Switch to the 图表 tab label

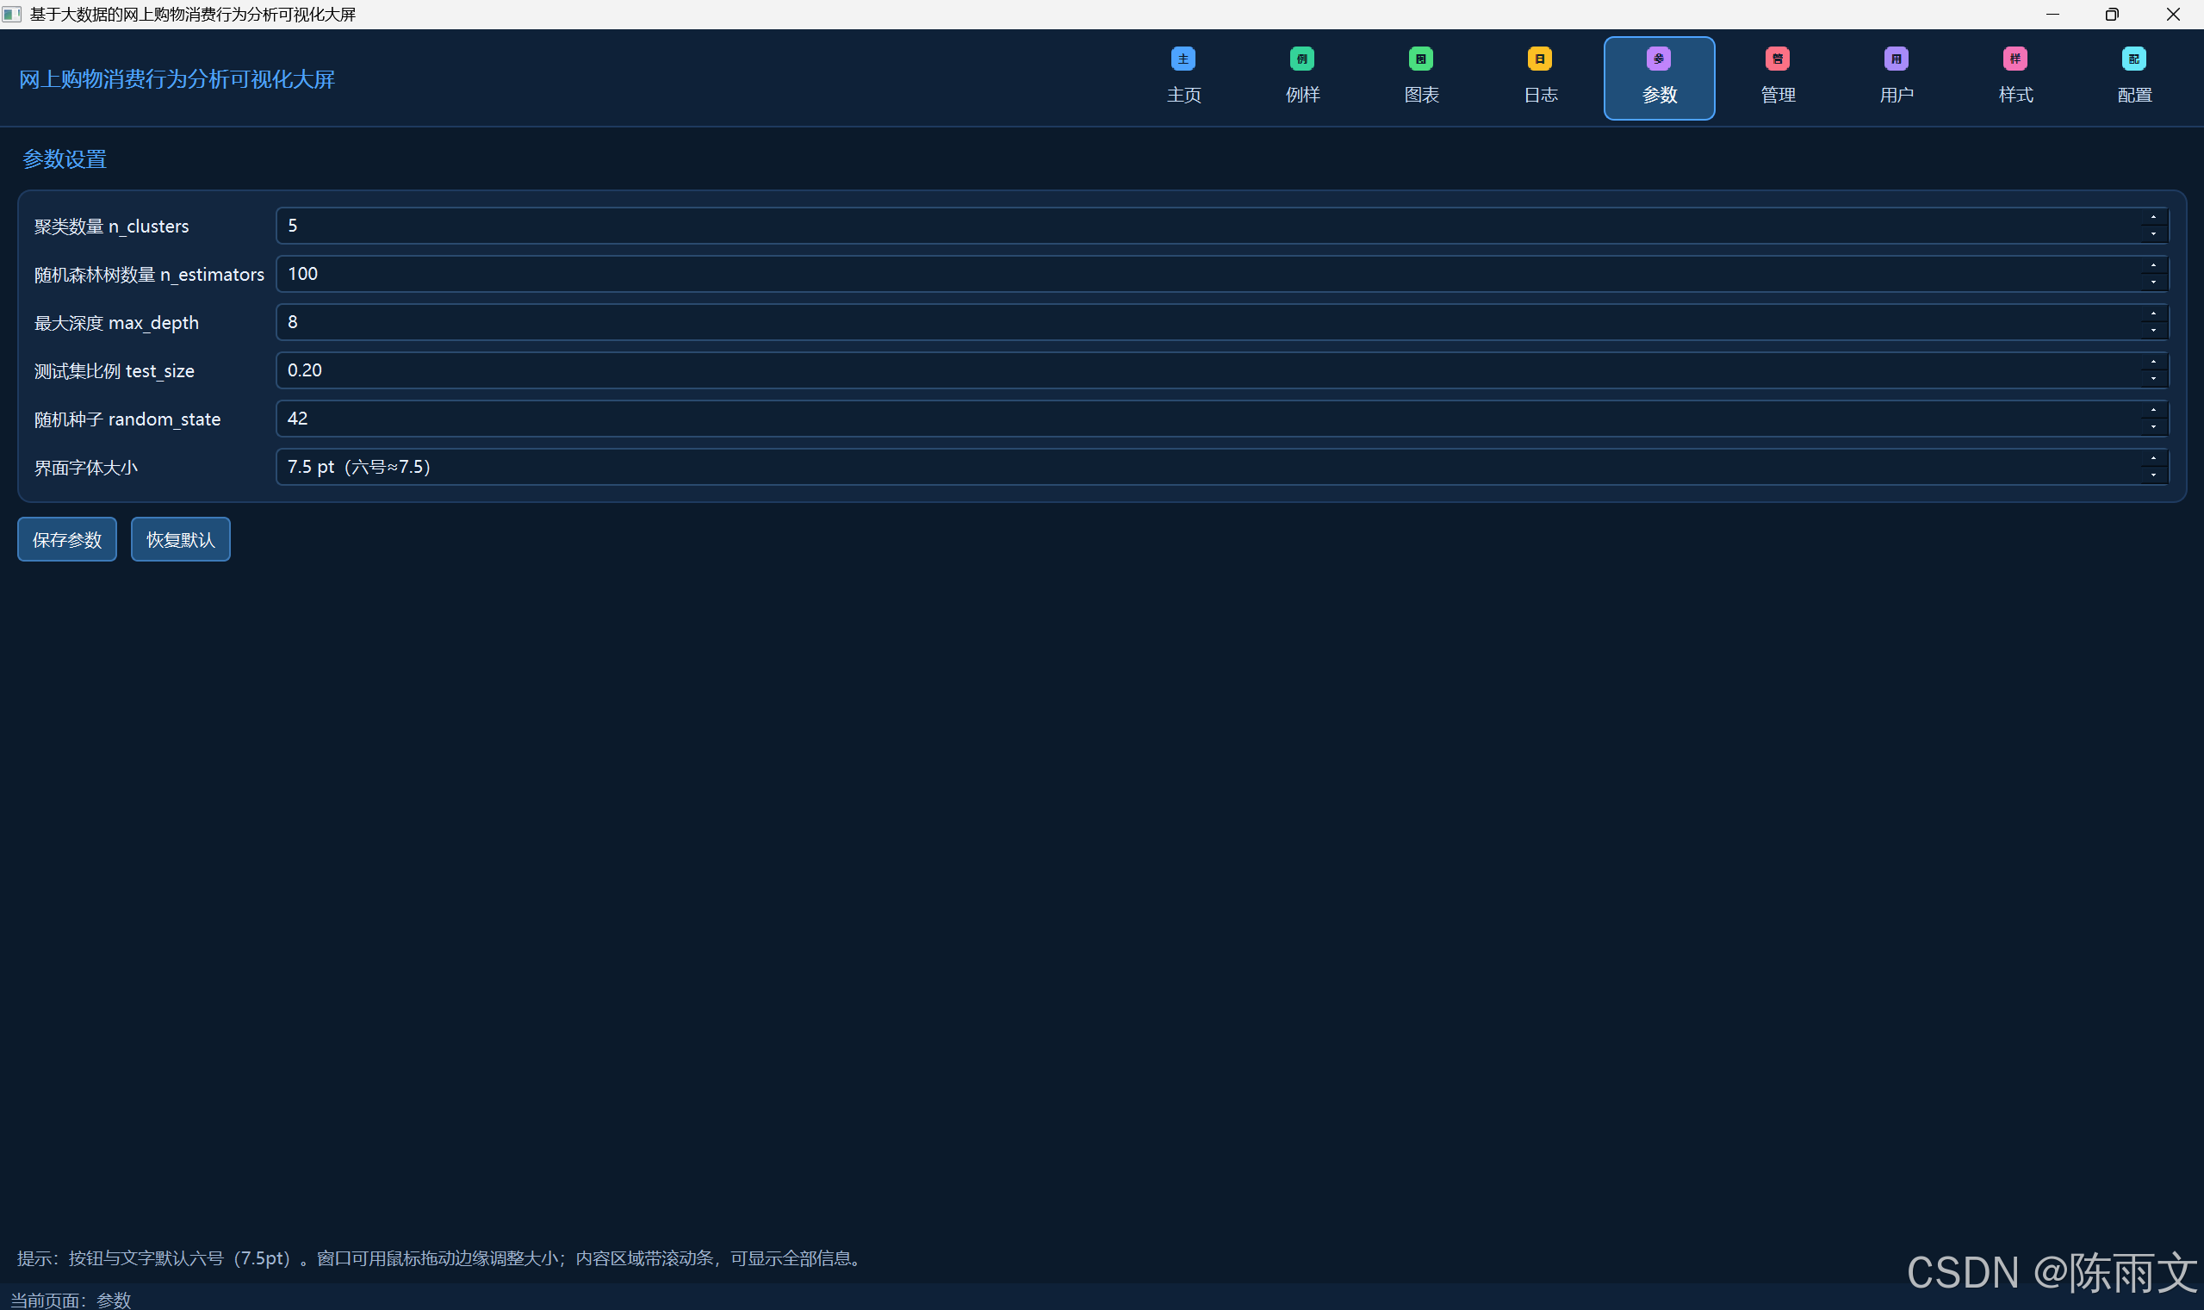point(1421,95)
